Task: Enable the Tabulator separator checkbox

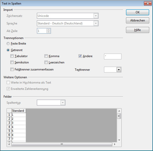Action: [12, 56]
